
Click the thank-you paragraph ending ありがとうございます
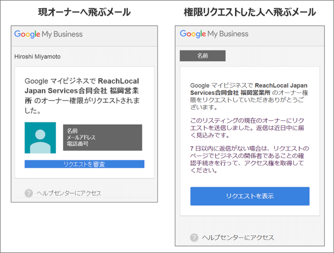pos(249,96)
